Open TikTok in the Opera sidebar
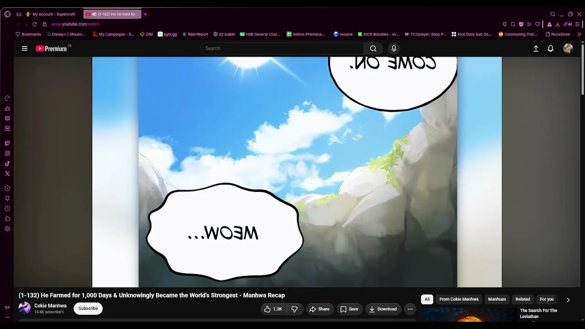Image resolution: width=585 pixels, height=329 pixels. (7, 164)
